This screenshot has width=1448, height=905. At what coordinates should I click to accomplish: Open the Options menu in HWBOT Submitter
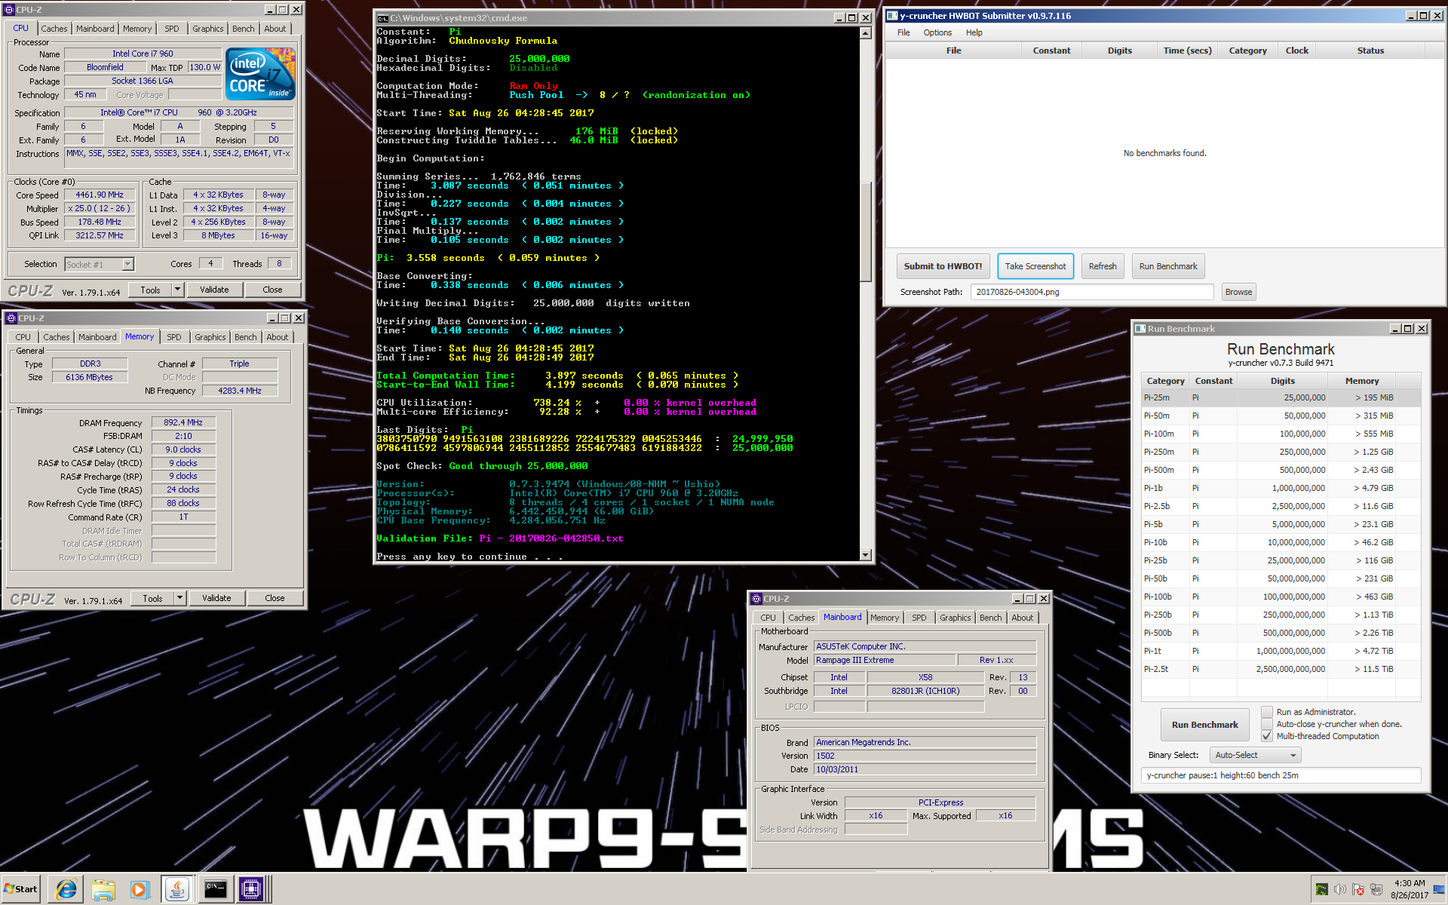[937, 32]
